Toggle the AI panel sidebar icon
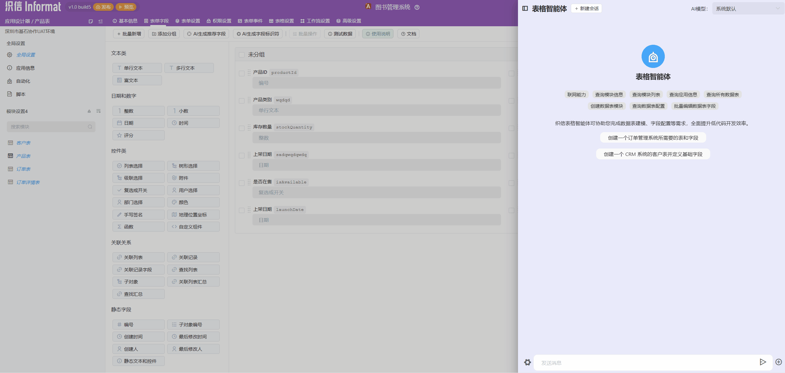Image resolution: width=785 pixels, height=373 pixels. (x=525, y=8)
